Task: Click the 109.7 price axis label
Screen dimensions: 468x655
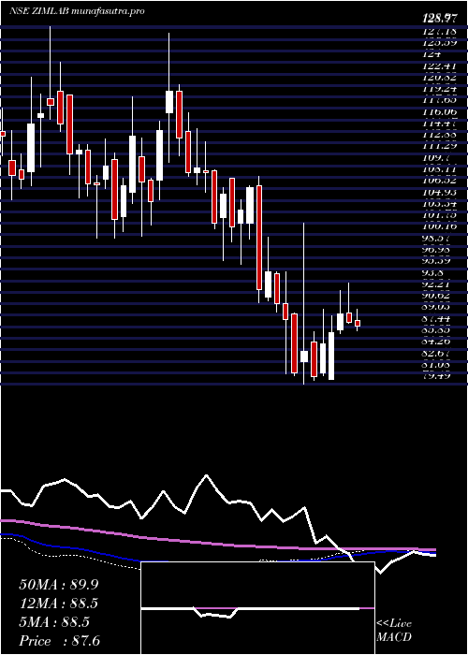Action: [x=436, y=158]
